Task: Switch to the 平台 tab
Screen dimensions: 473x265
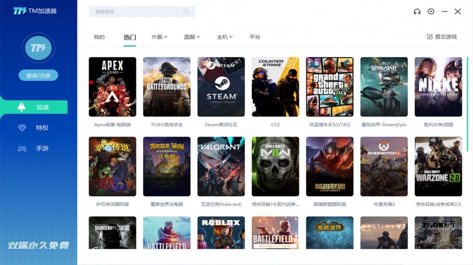Action: (254, 37)
